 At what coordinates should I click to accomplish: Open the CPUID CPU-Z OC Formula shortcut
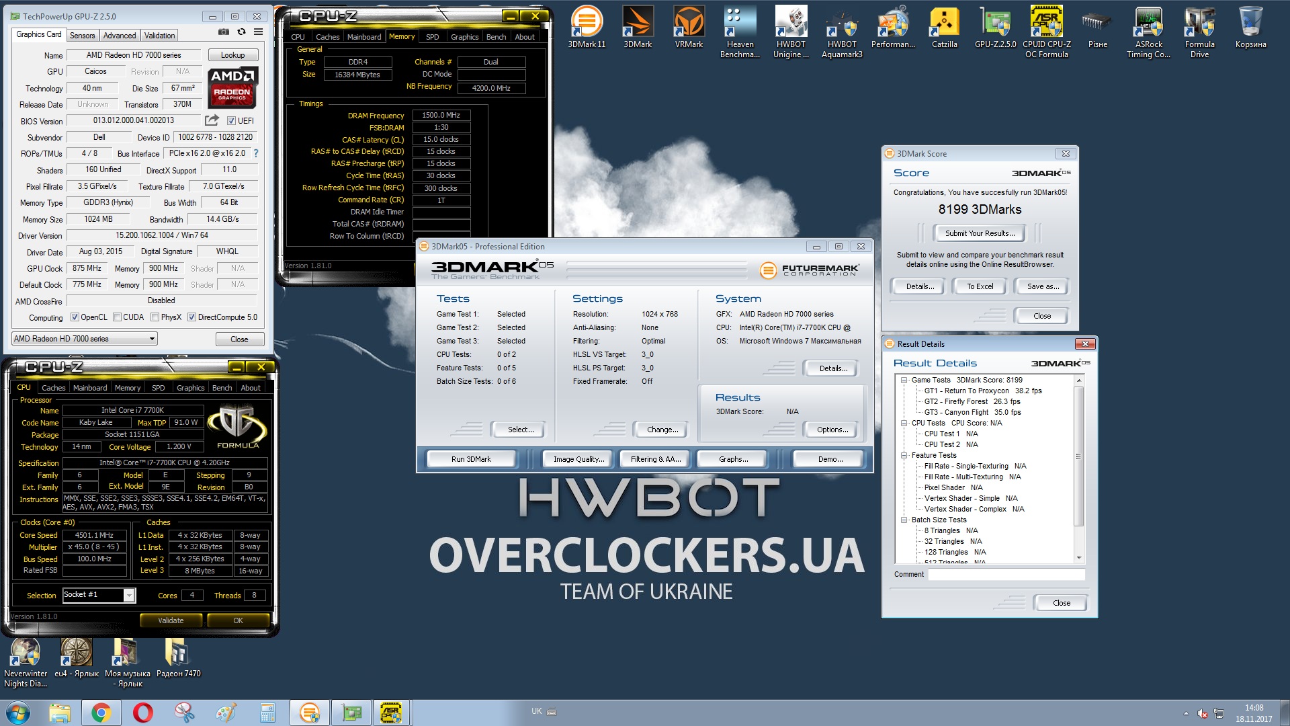[1046, 32]
